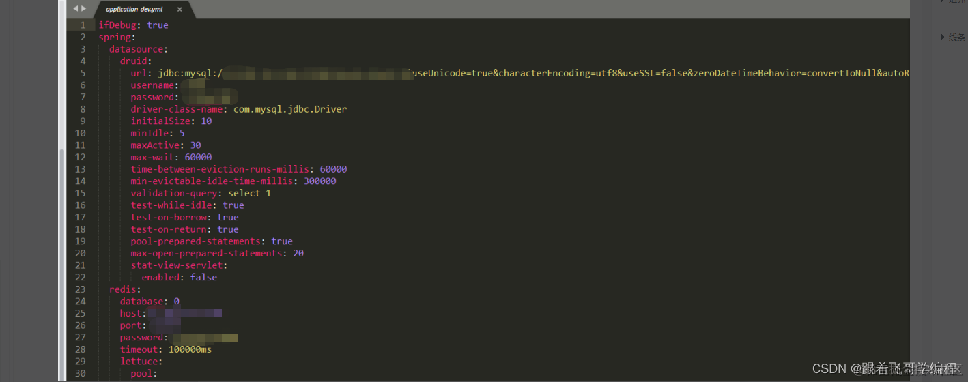Click the 'timeout' key
The height and width of the screenshot is (382, 968).
click(139, 349)
